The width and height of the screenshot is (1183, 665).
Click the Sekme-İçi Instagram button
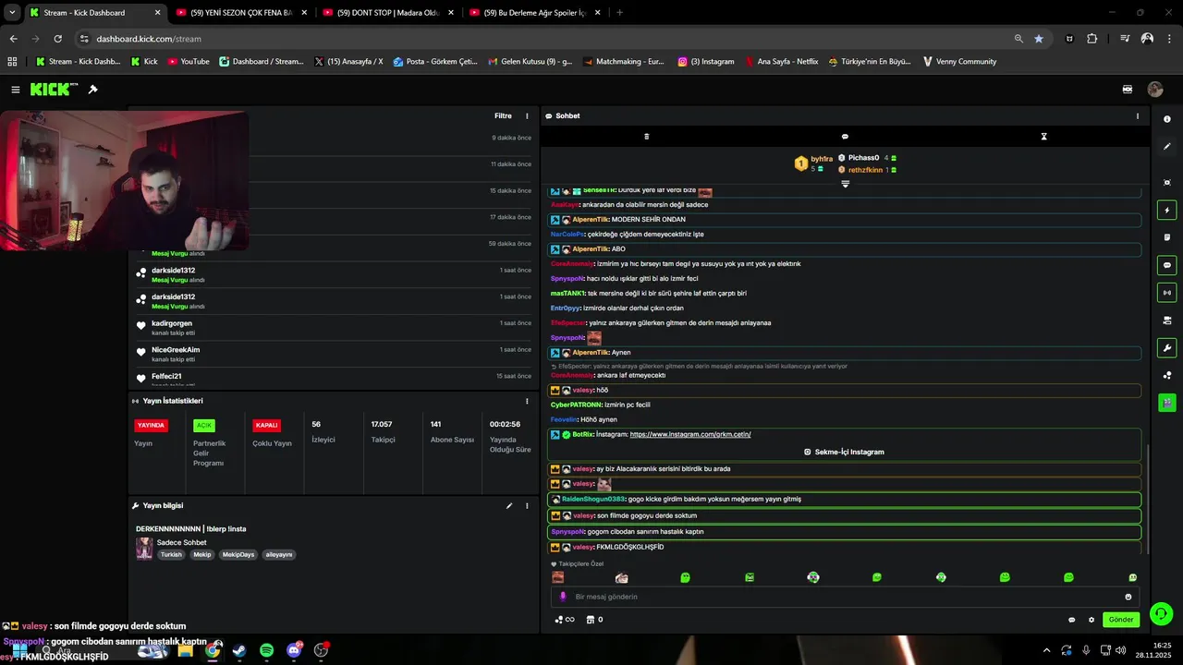pos(844,453)
